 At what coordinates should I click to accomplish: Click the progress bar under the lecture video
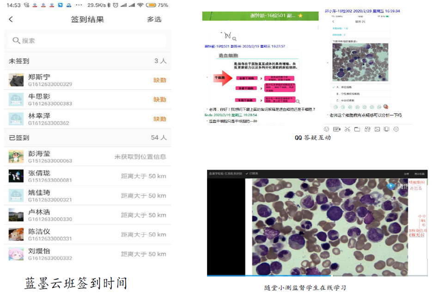coord(305,276)
